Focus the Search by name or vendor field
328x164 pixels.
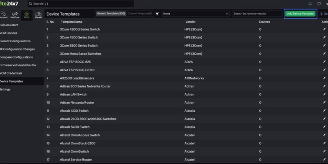click(x=257, y=14)
